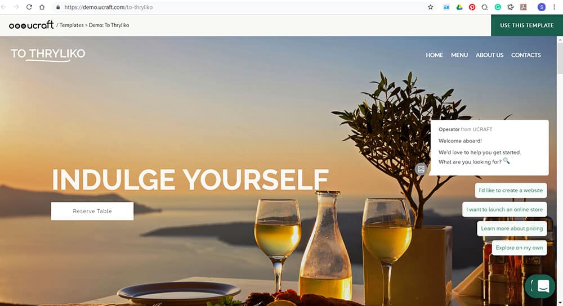The width and height of the screenshot is (563, 306).
Task: Bookmark this page with the star icon
Action: click(430, 7)
